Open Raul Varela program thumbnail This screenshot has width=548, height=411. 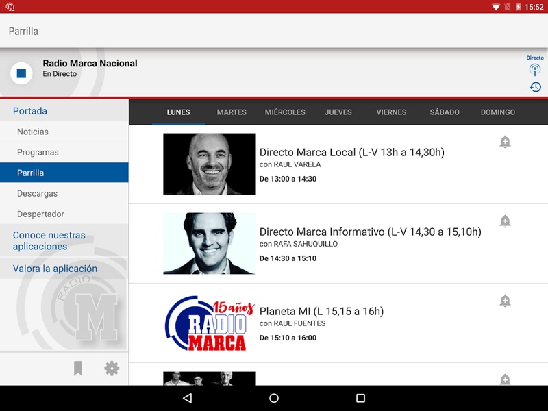(209, 164)
